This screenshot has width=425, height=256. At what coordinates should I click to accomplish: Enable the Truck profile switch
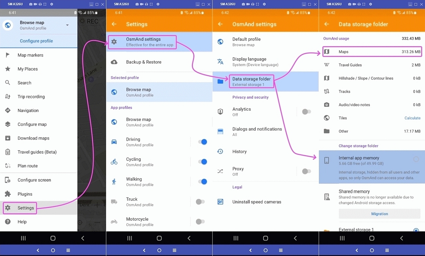pyautogui.click(x=200, y=202)
